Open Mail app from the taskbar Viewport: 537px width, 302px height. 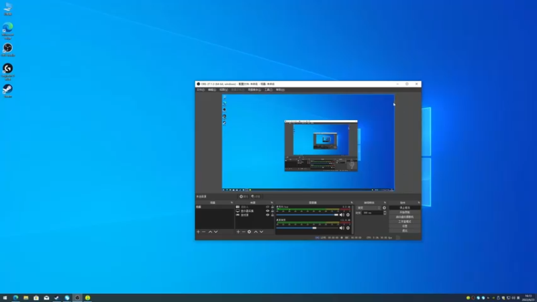tap(46, 298)
